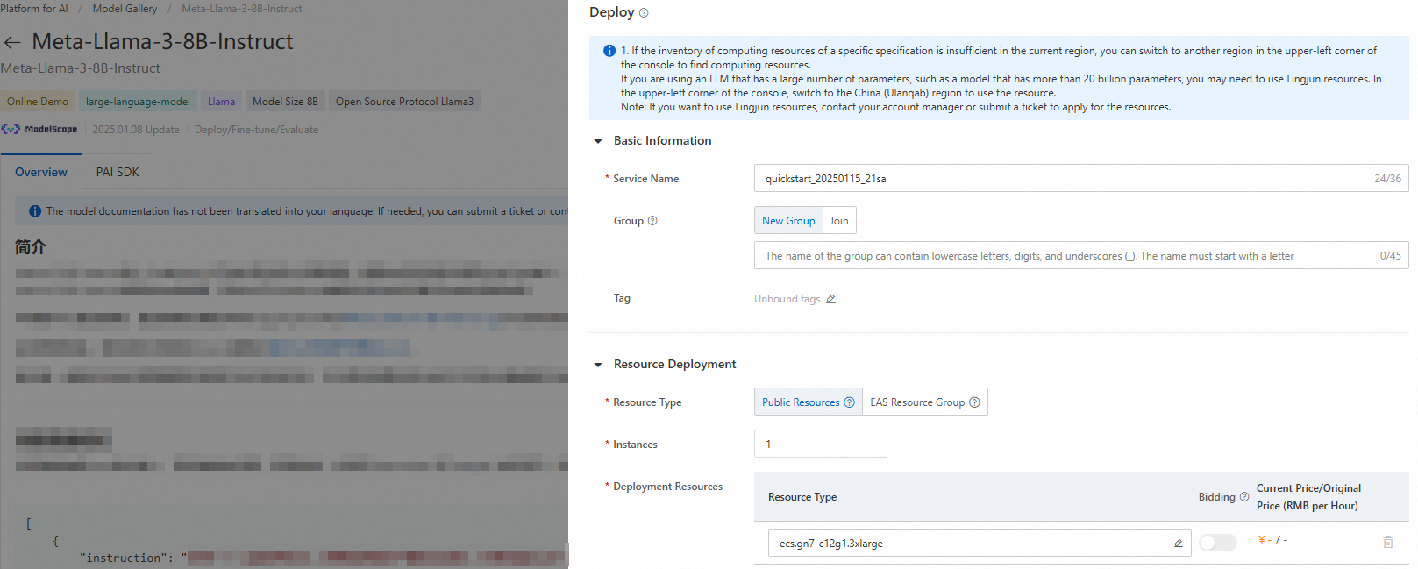Collapse the Basic Information section

click(598, 141)
